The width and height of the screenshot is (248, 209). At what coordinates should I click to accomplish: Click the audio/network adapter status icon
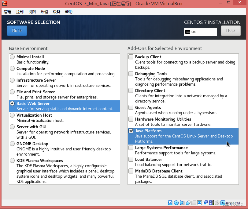coord(182,203)
